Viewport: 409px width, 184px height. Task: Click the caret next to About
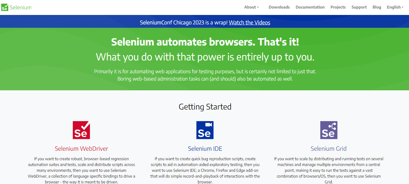coord(258,7)
